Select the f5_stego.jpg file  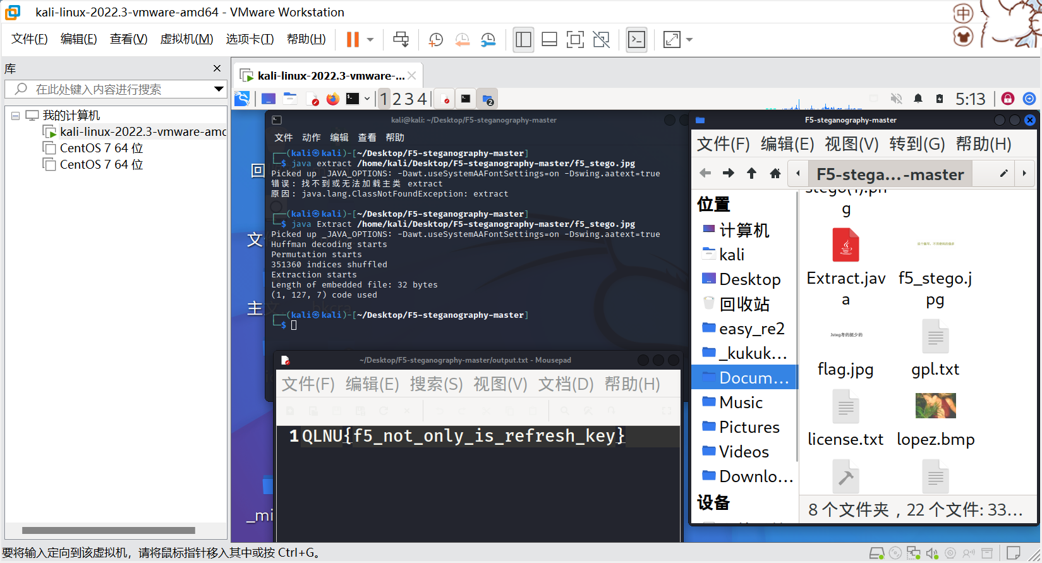tap(935, 267)
